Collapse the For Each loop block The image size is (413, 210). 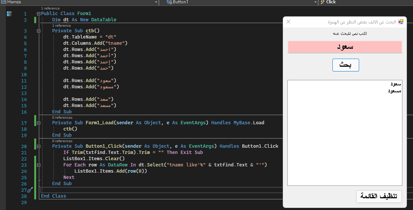(38, 165)
